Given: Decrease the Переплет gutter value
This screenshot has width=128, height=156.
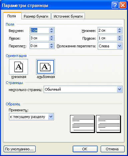Looking at the screenshot, I should tap(51, 47).
